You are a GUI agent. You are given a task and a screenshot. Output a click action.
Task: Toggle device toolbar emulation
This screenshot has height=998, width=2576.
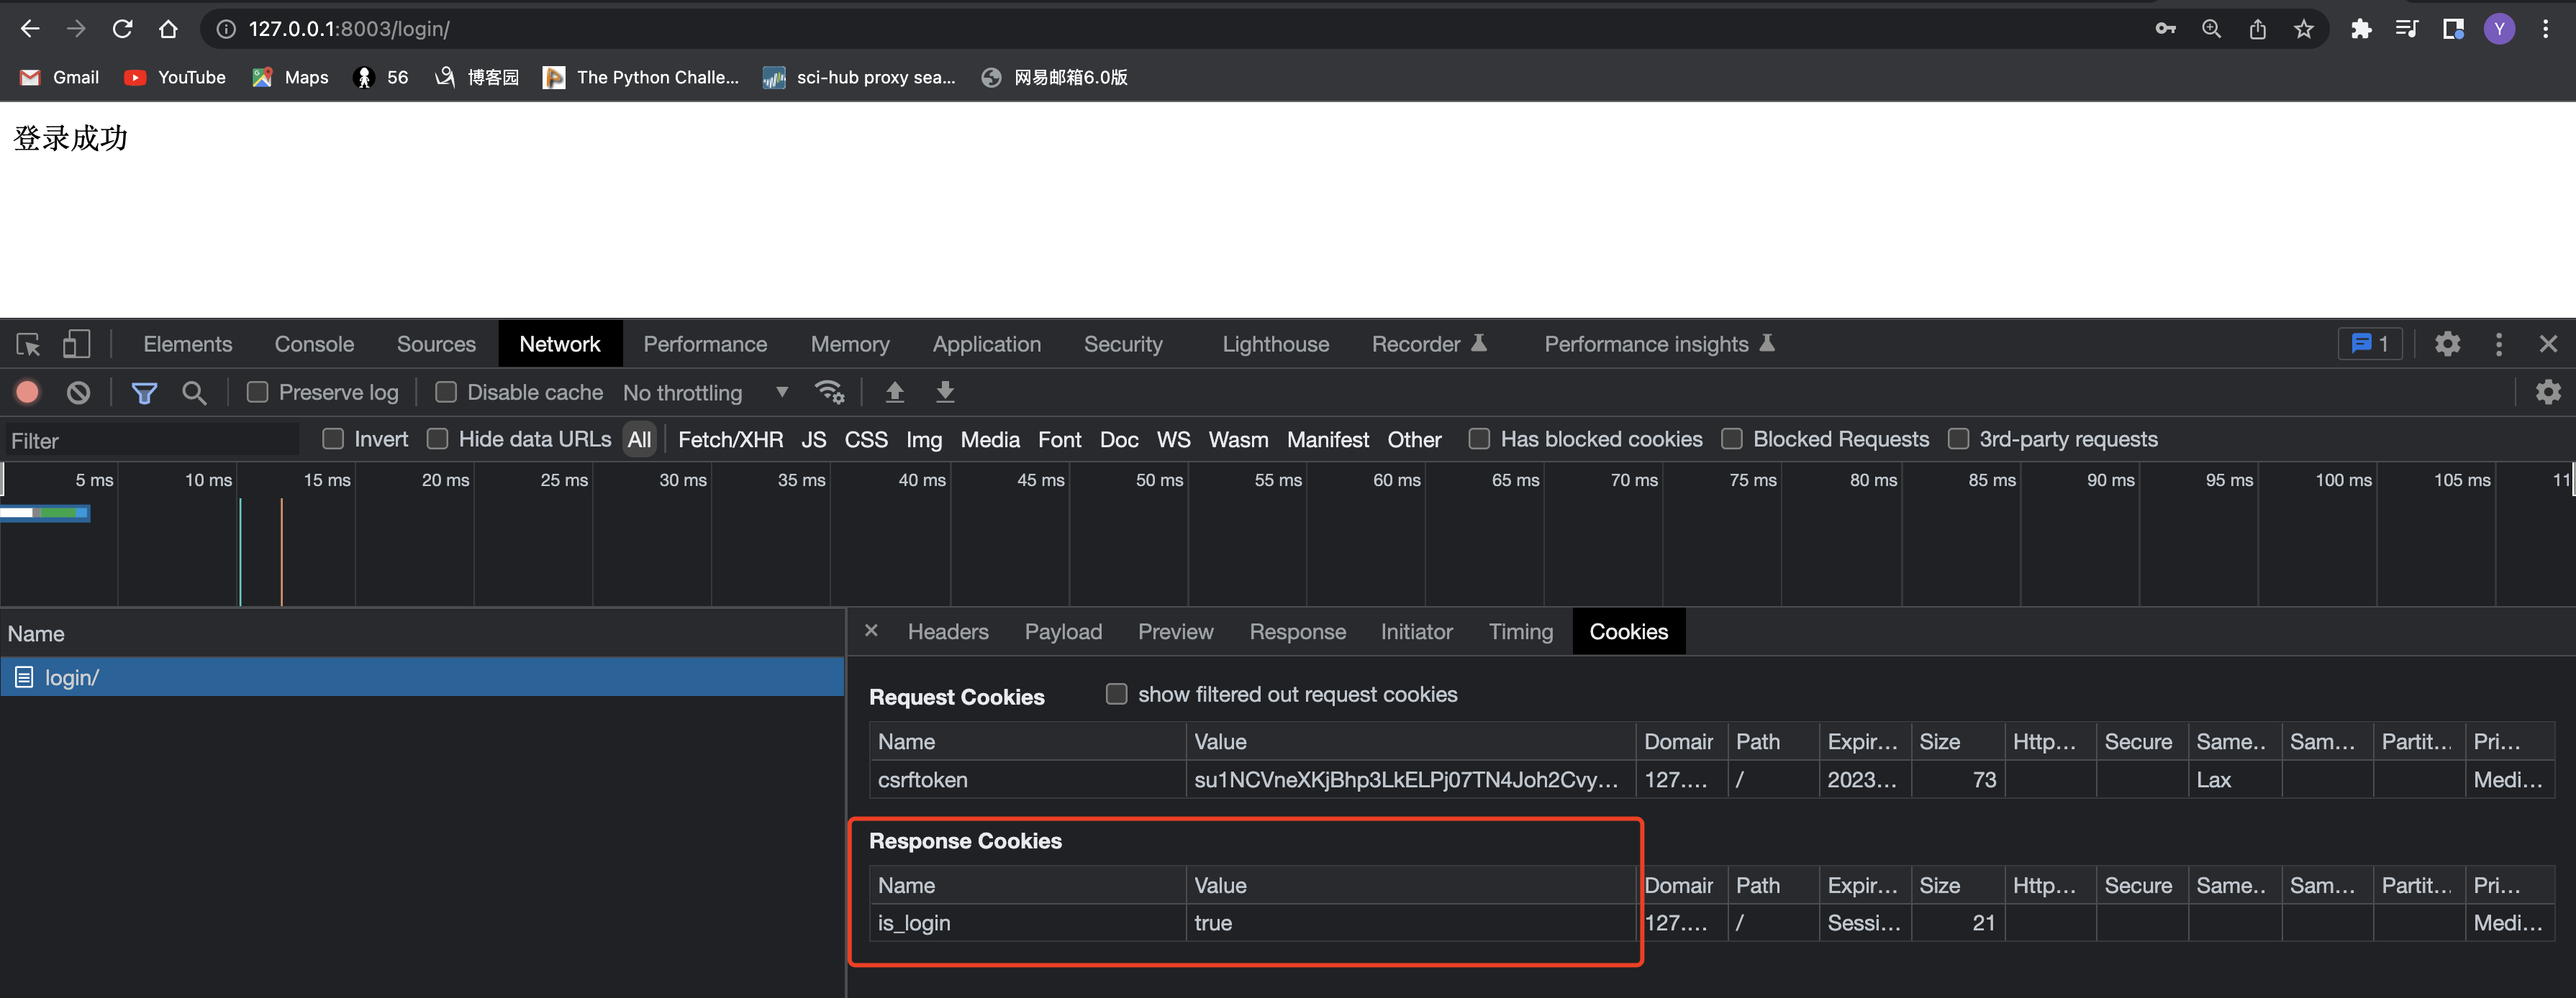tap(76, 344)
